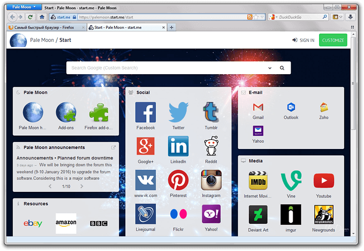Open the Newgrounds icon
This screenshot has width=364, height=251.
pos(324,215)
